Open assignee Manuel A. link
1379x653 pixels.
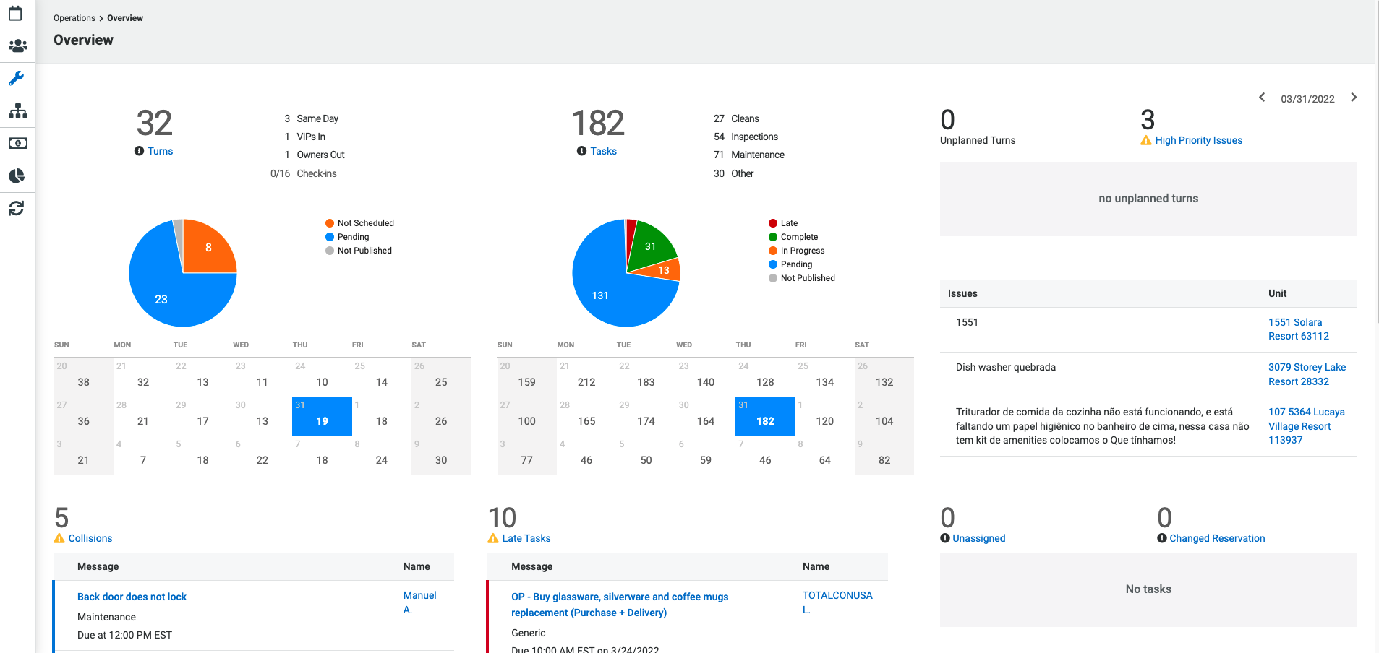[420, 602]
